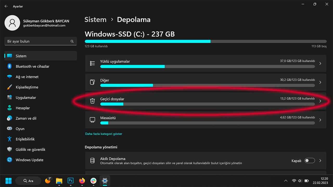Expand Diğer category with its chevron

tap(320, 82)
